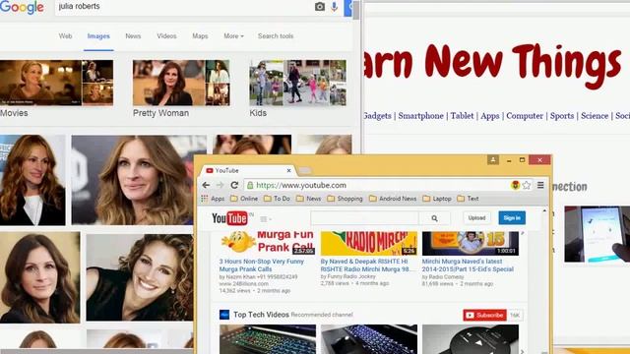Switch to Google News tab
This screenshot has height=354, width=630.
point(133,36)
